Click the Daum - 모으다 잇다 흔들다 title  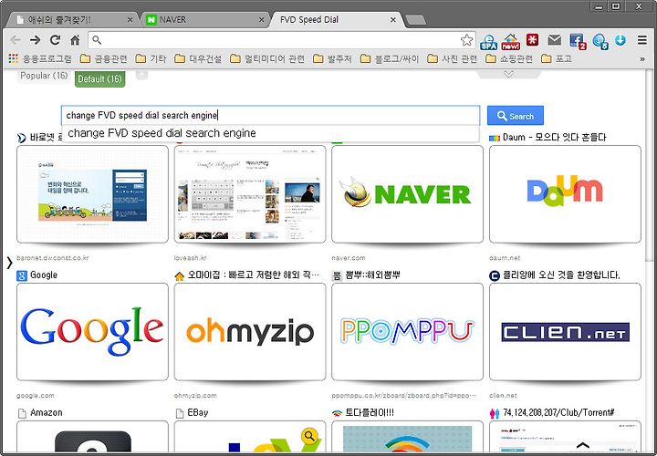pyautogui.click(x=554, y=138)
